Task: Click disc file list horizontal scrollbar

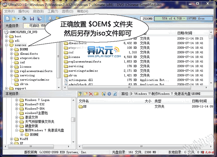Action: point(129,88)
